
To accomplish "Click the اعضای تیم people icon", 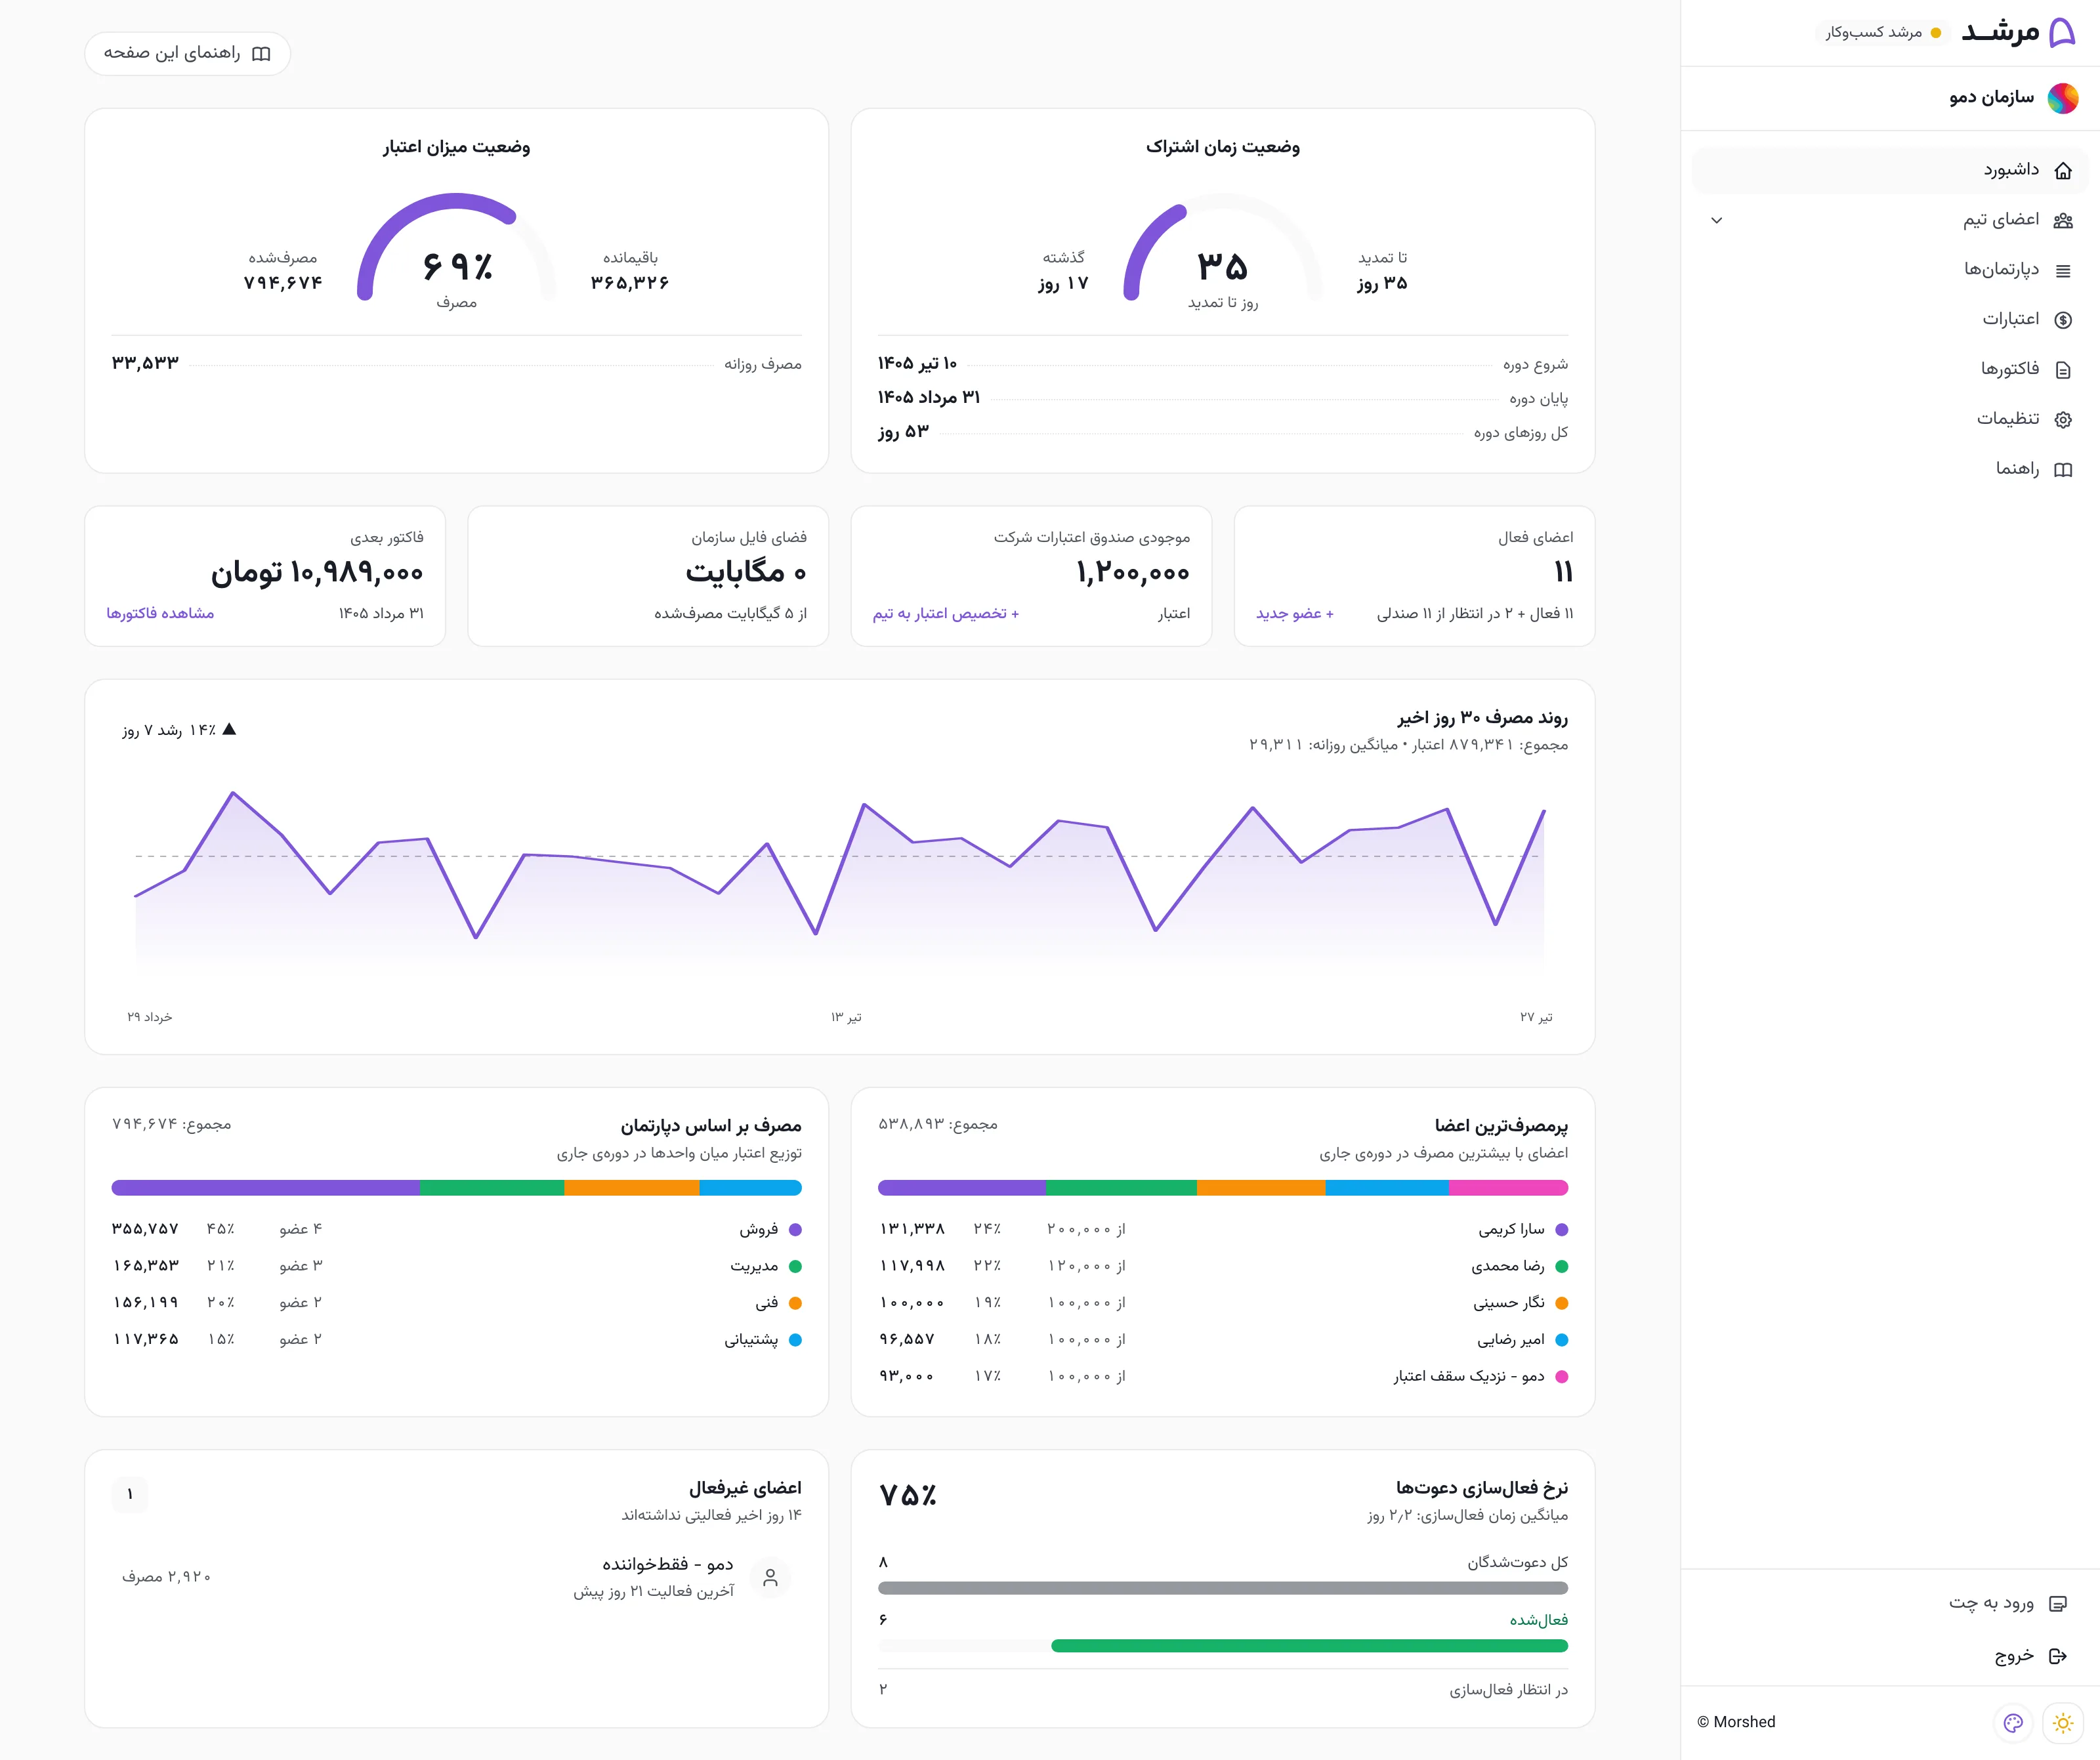I will click(2062, 221).
